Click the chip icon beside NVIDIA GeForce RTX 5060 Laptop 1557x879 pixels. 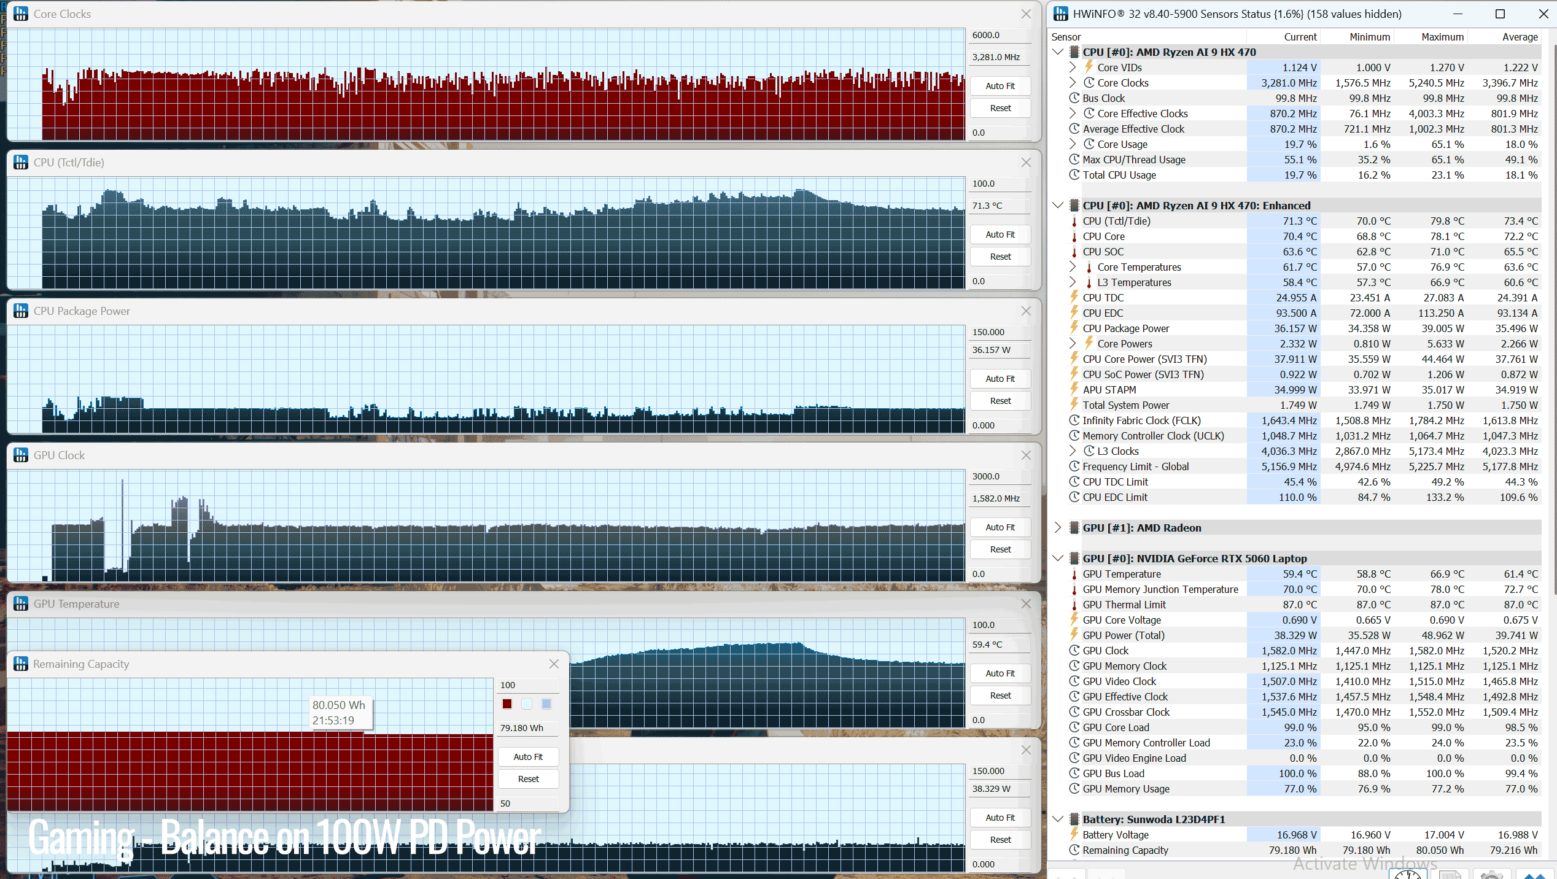point(1074,559)
